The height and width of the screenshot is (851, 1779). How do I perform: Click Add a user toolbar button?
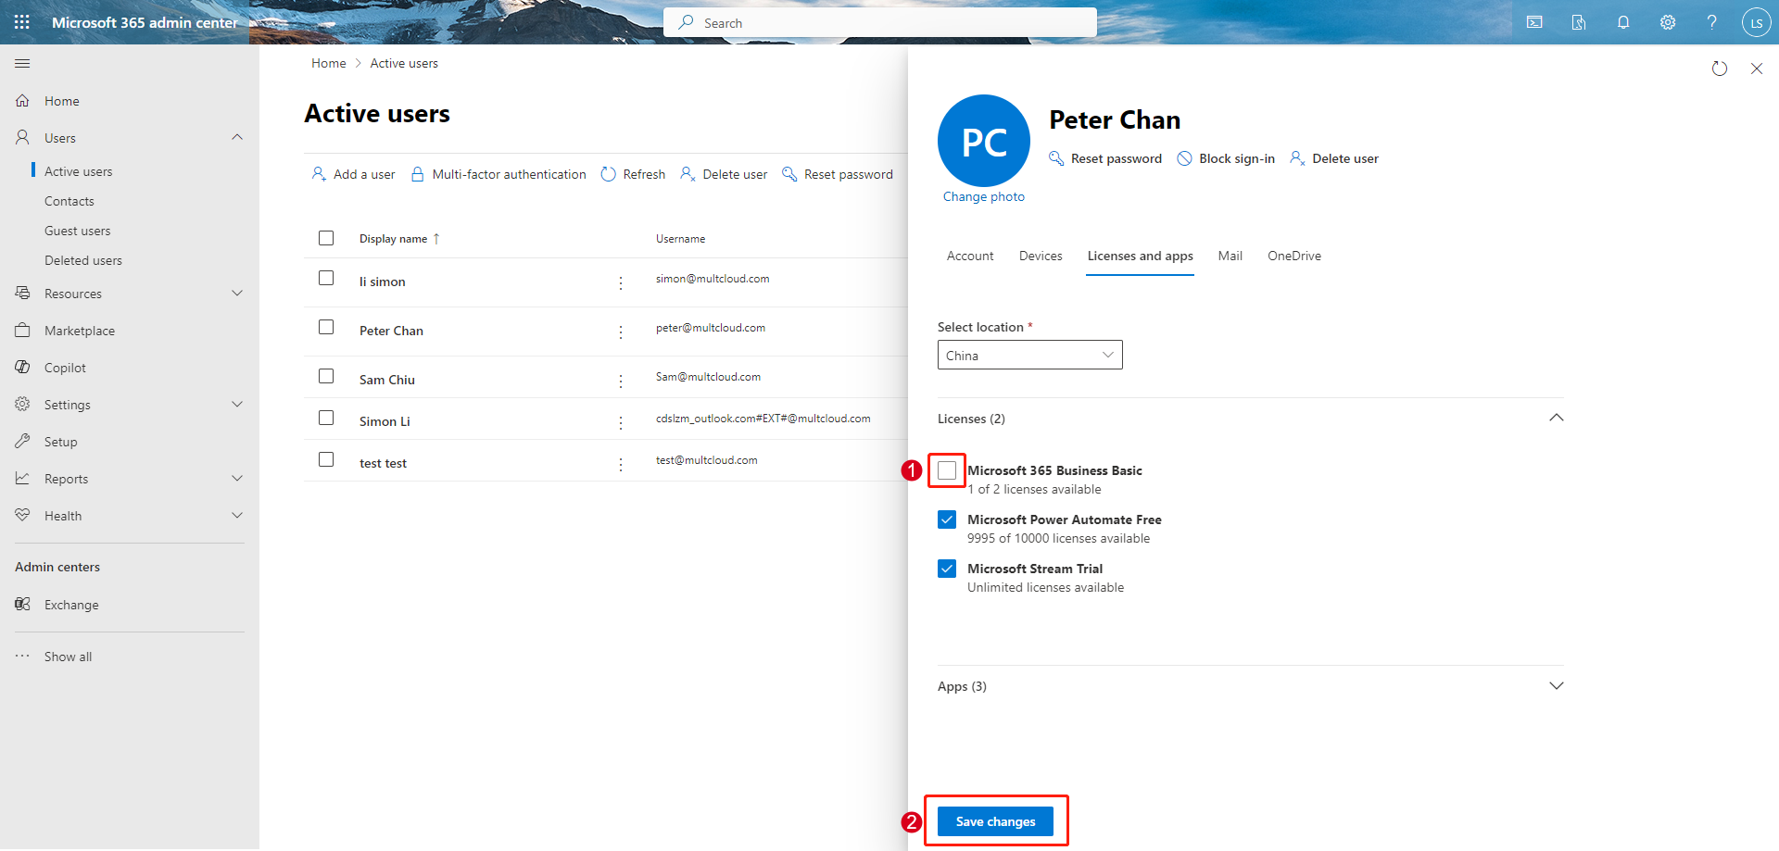coord(353,174)
